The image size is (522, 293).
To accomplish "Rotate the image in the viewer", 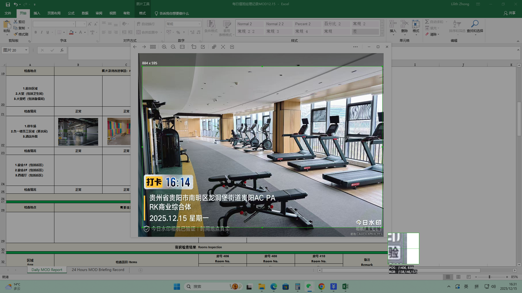I will tap(194, 47).
